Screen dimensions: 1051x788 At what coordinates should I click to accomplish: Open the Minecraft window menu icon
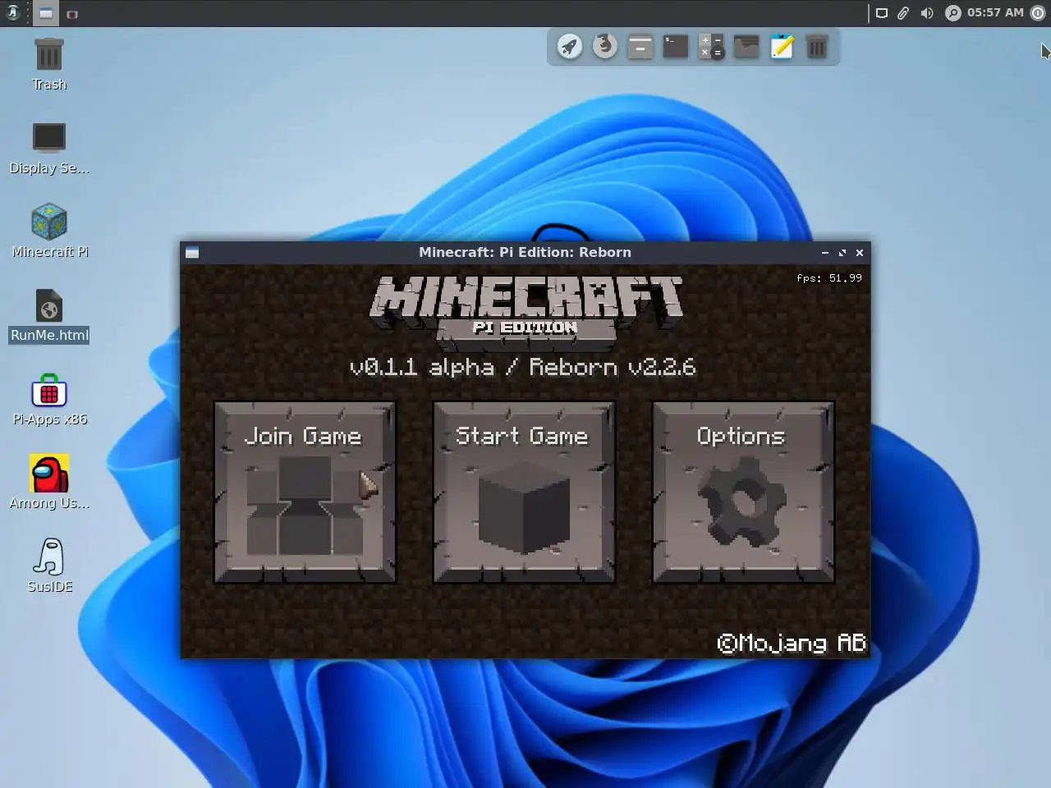(x=192, y=253)
